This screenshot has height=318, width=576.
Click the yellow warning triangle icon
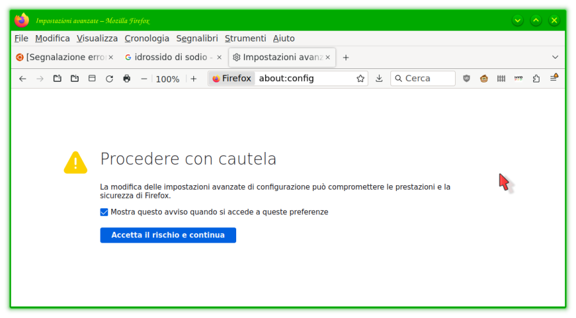pos(76,162)
